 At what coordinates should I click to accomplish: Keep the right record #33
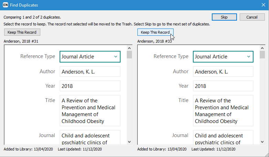coord(155,32)
